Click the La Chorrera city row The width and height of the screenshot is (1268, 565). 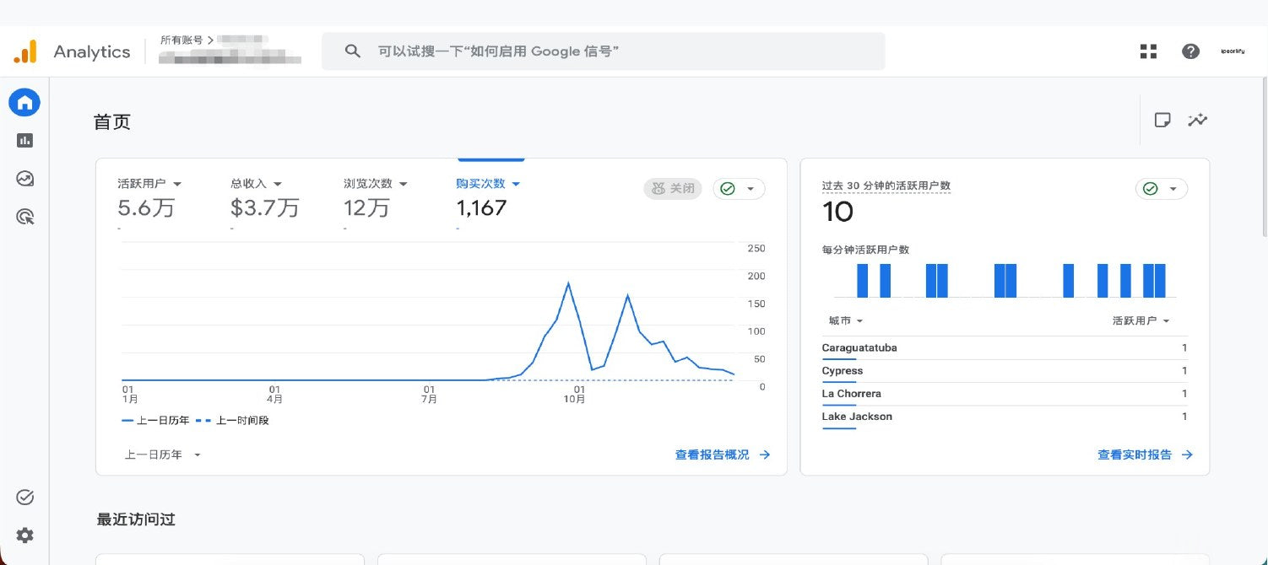pyautogui.click(x=1005, y=394)
